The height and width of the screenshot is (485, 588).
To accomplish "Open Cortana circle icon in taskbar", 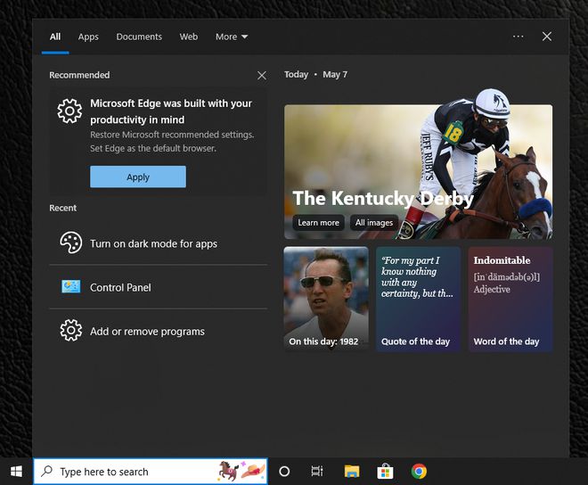I will 285,472.
